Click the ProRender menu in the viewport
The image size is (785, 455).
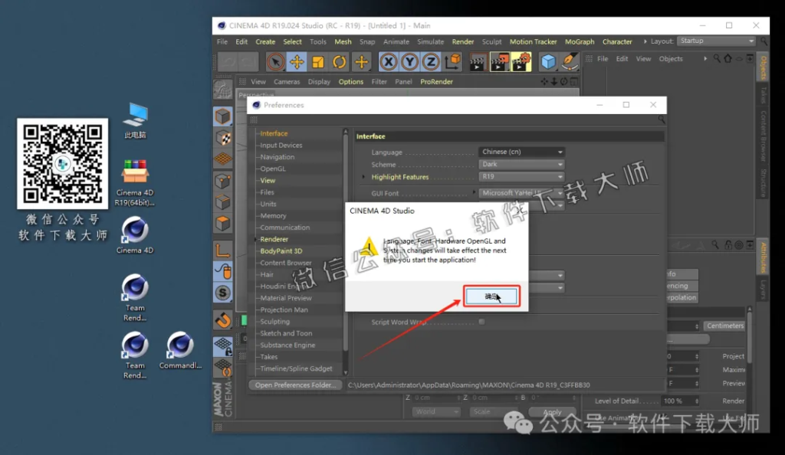click(x=436, y=81)
